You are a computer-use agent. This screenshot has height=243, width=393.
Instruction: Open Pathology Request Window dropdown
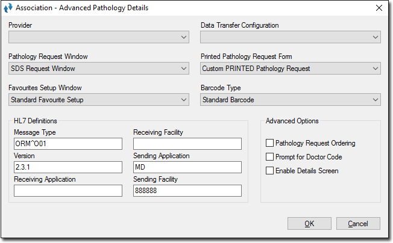coord(99,69)
